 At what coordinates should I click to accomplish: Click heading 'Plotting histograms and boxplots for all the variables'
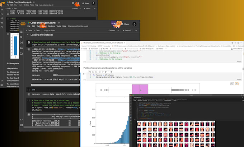click(x=108, y=68)
